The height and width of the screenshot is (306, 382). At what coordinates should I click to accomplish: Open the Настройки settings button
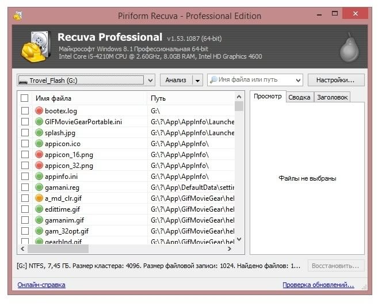click(x=336, y=80)
